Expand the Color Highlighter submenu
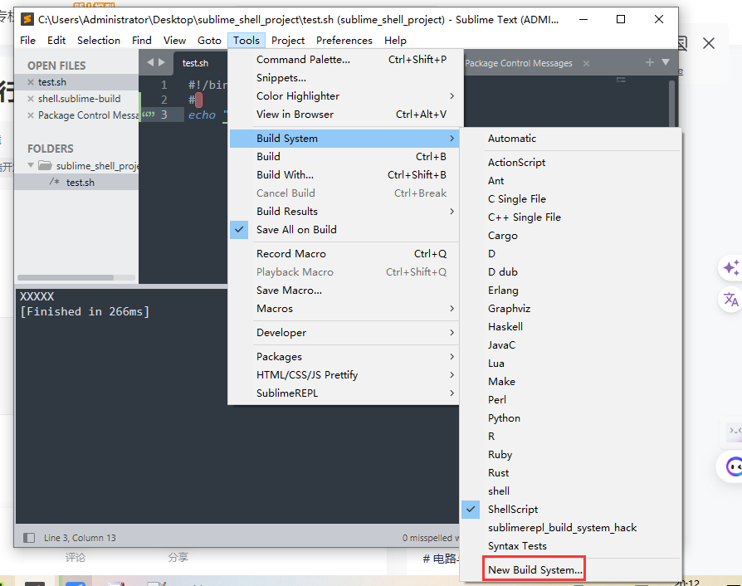 344,96
